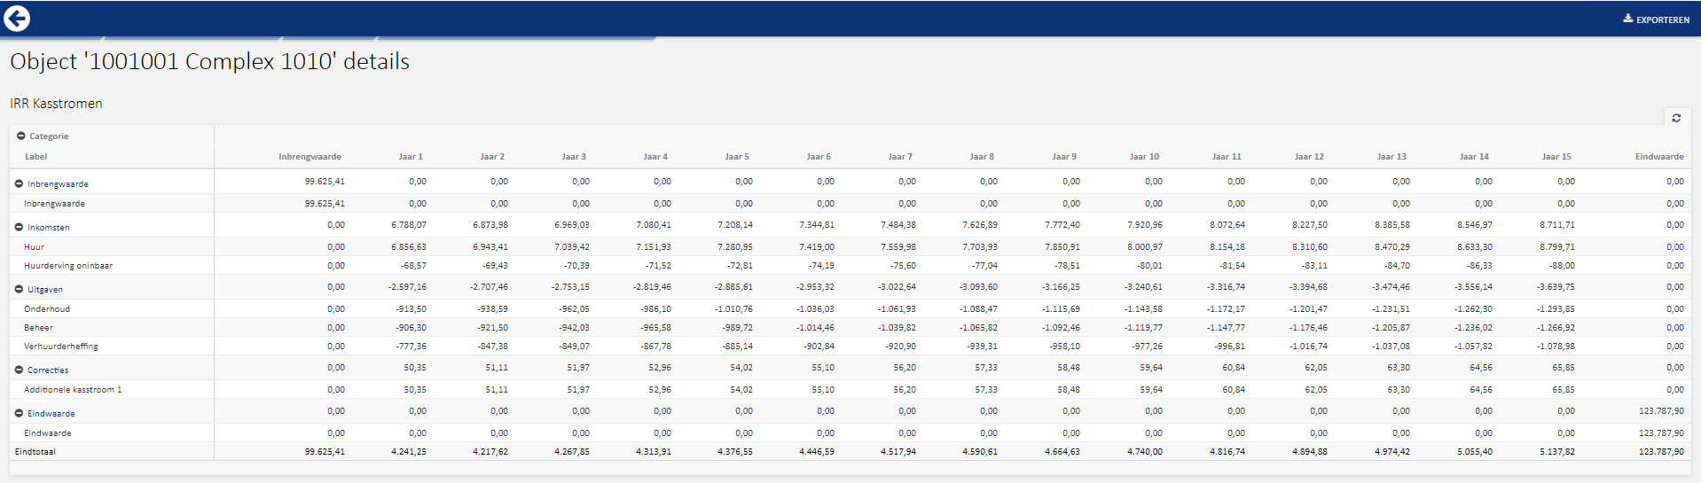Click the Inbrengwaarde column header
The height and width of the screenshot is (483, 1701).
(x=310, y=157)
